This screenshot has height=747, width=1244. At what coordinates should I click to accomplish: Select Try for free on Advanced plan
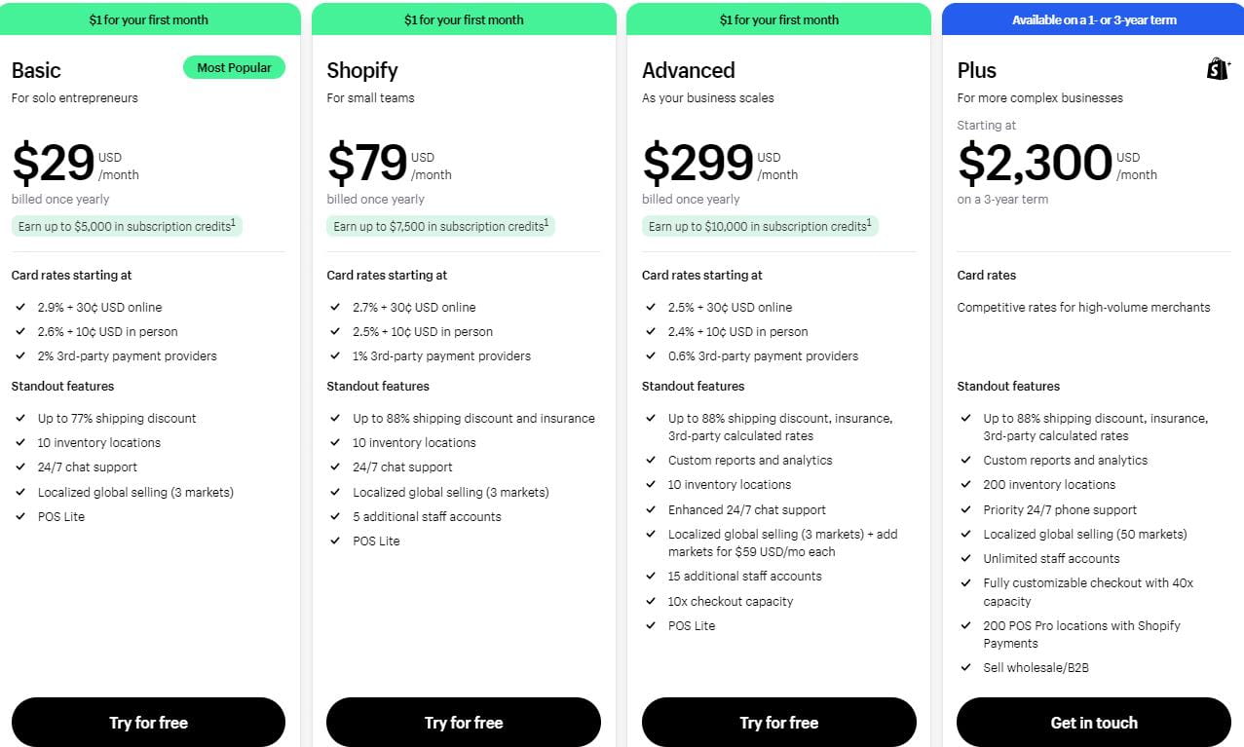pyautogui.click(x=779, y=723)
